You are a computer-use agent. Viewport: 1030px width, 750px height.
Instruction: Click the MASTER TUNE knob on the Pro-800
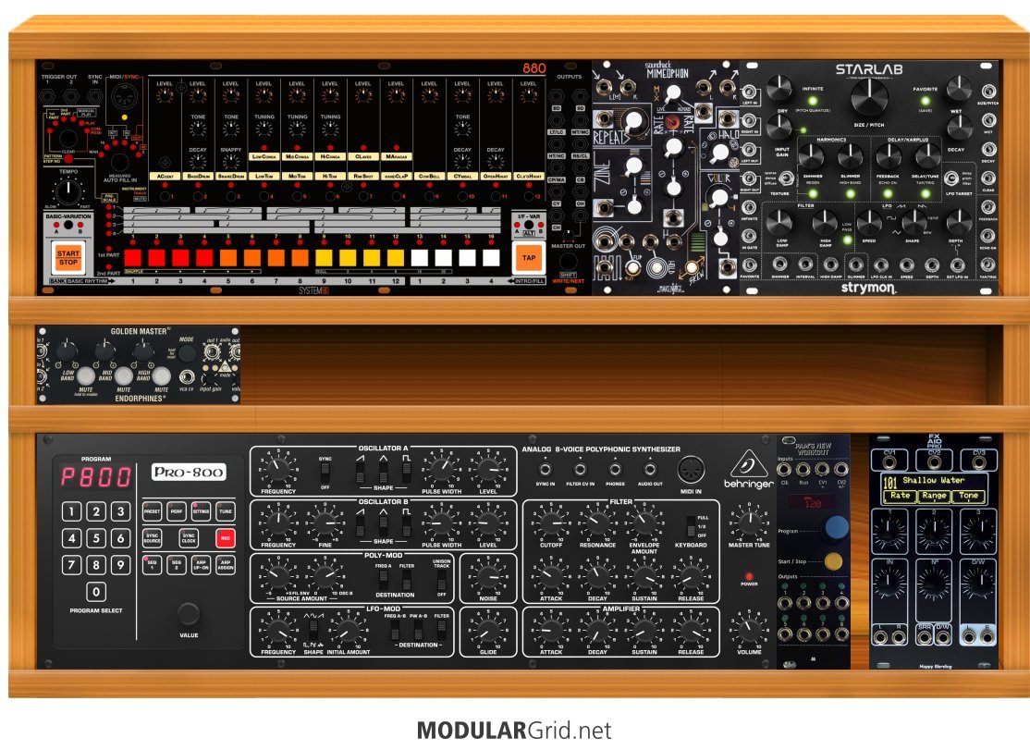point(749,523)
